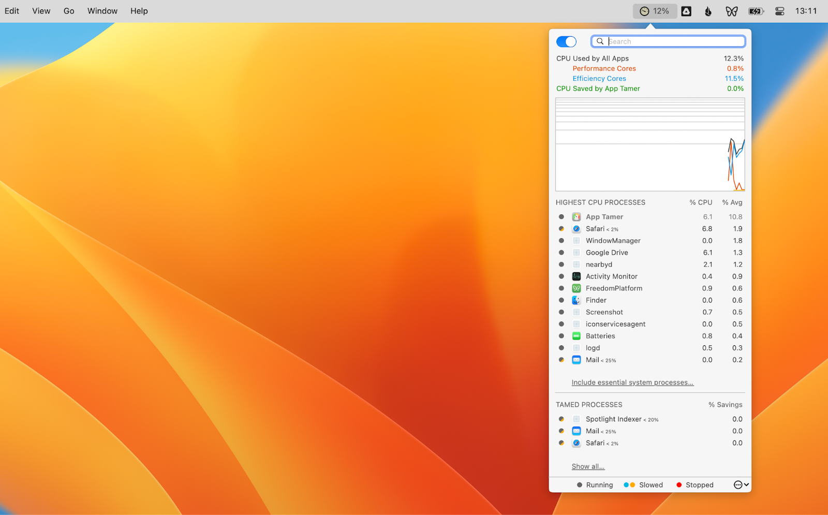Select the nearbyd process row
This screenshot has height=515, width=828.
[x=650, y=264]
